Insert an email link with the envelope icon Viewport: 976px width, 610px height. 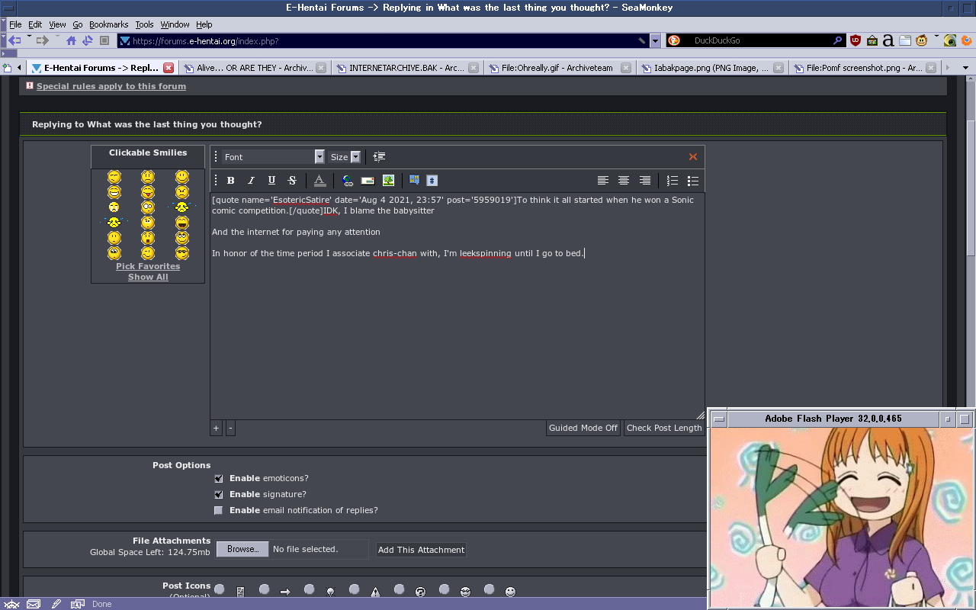[x=368, y=181]
